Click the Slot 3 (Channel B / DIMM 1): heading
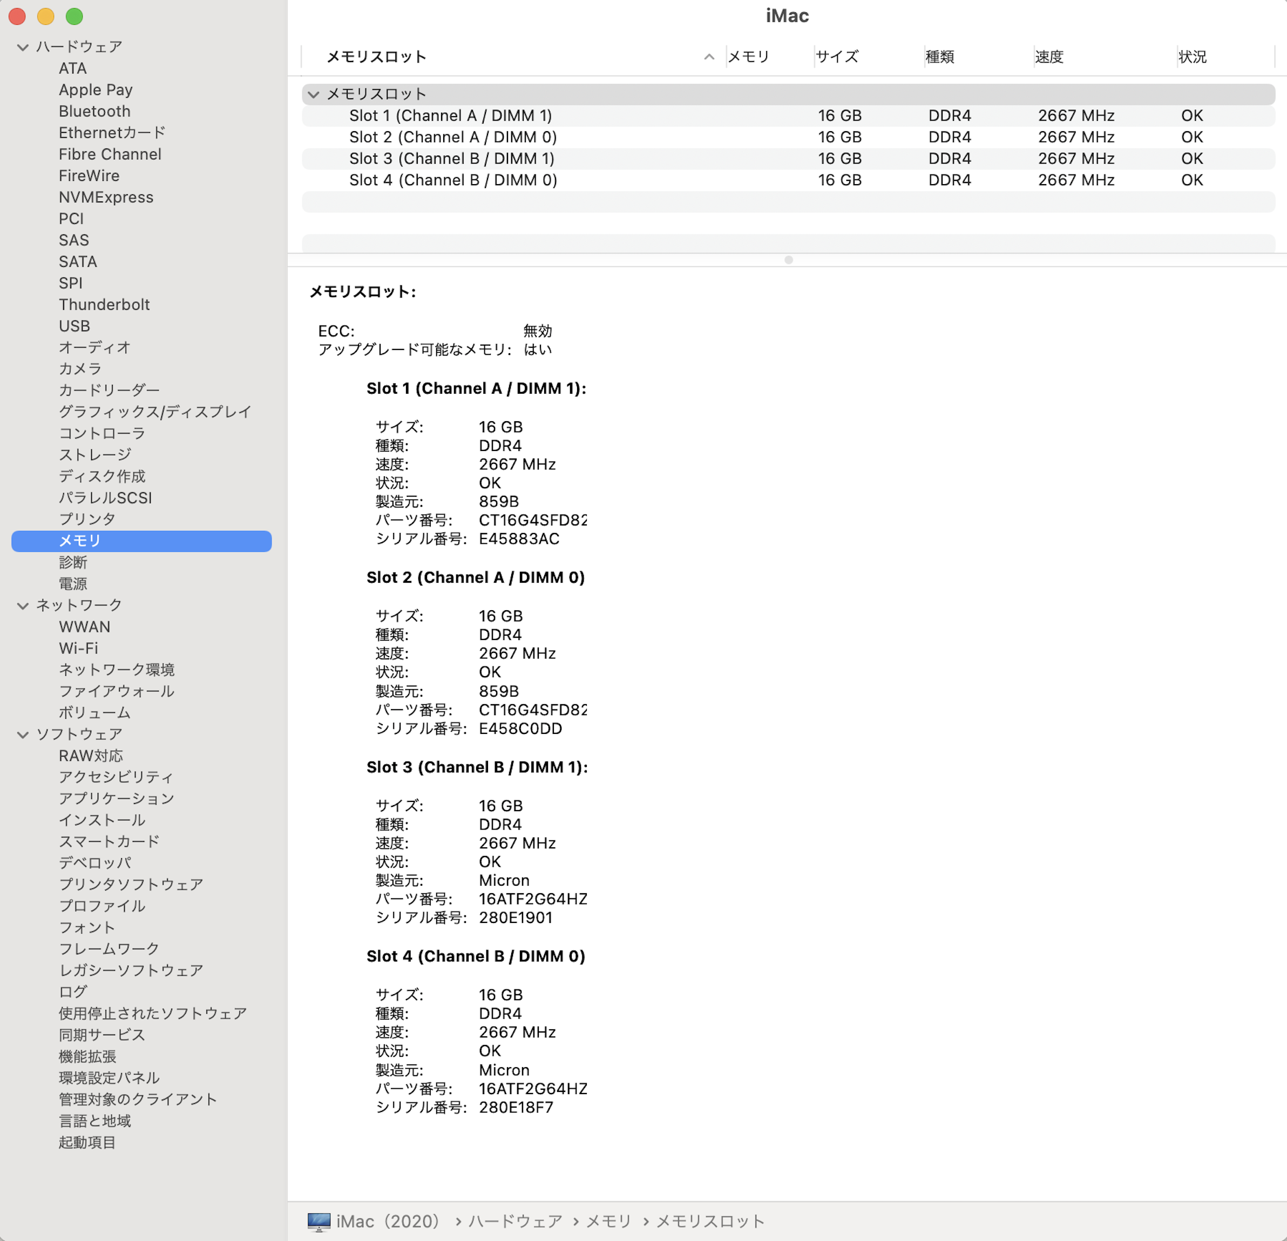This screenshot has height=1241, width=1287. coord(477,767)
